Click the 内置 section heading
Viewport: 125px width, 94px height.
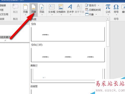click(34, 19)
